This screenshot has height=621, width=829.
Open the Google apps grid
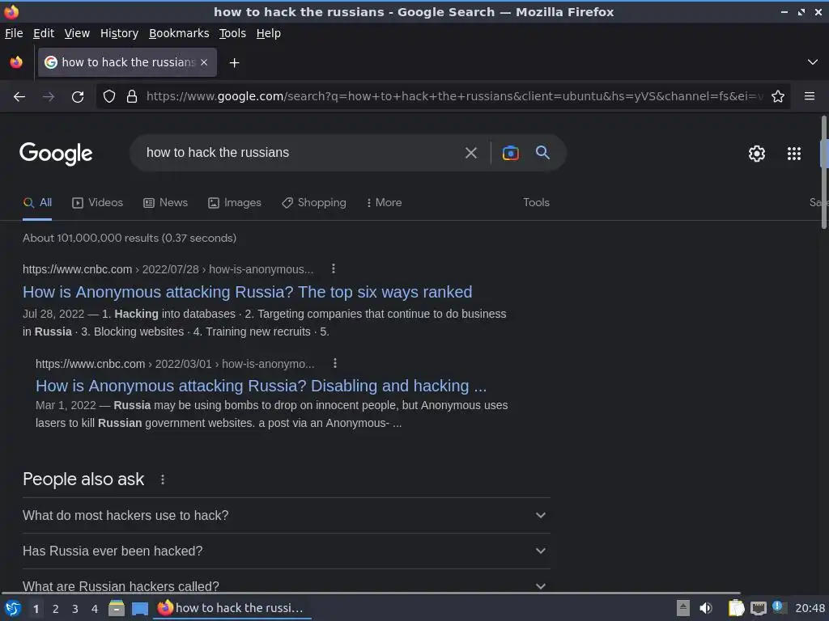coord(794,154)
